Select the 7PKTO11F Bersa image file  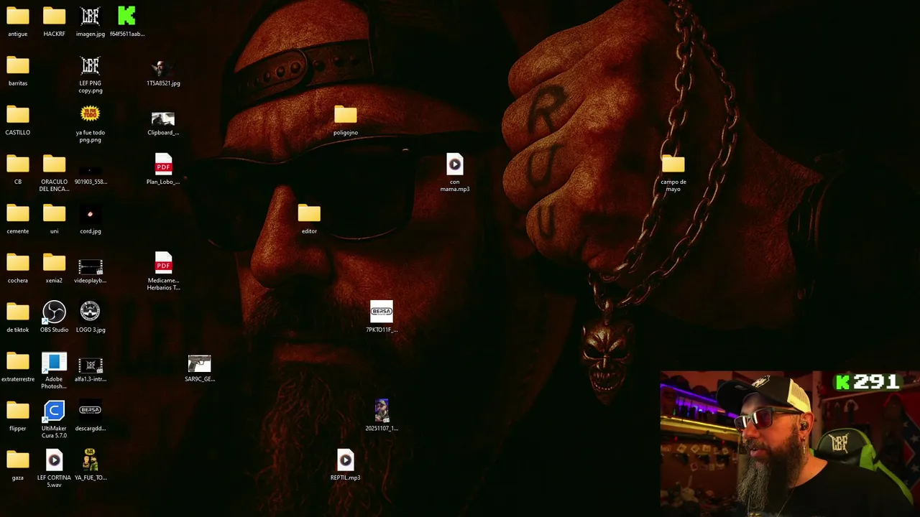382,312
